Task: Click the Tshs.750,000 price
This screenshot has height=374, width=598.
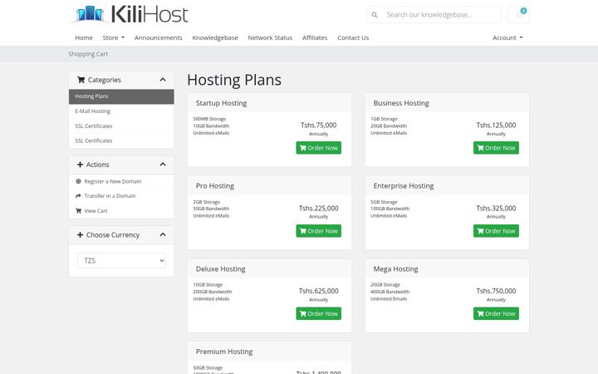Action: click(496, 291)
